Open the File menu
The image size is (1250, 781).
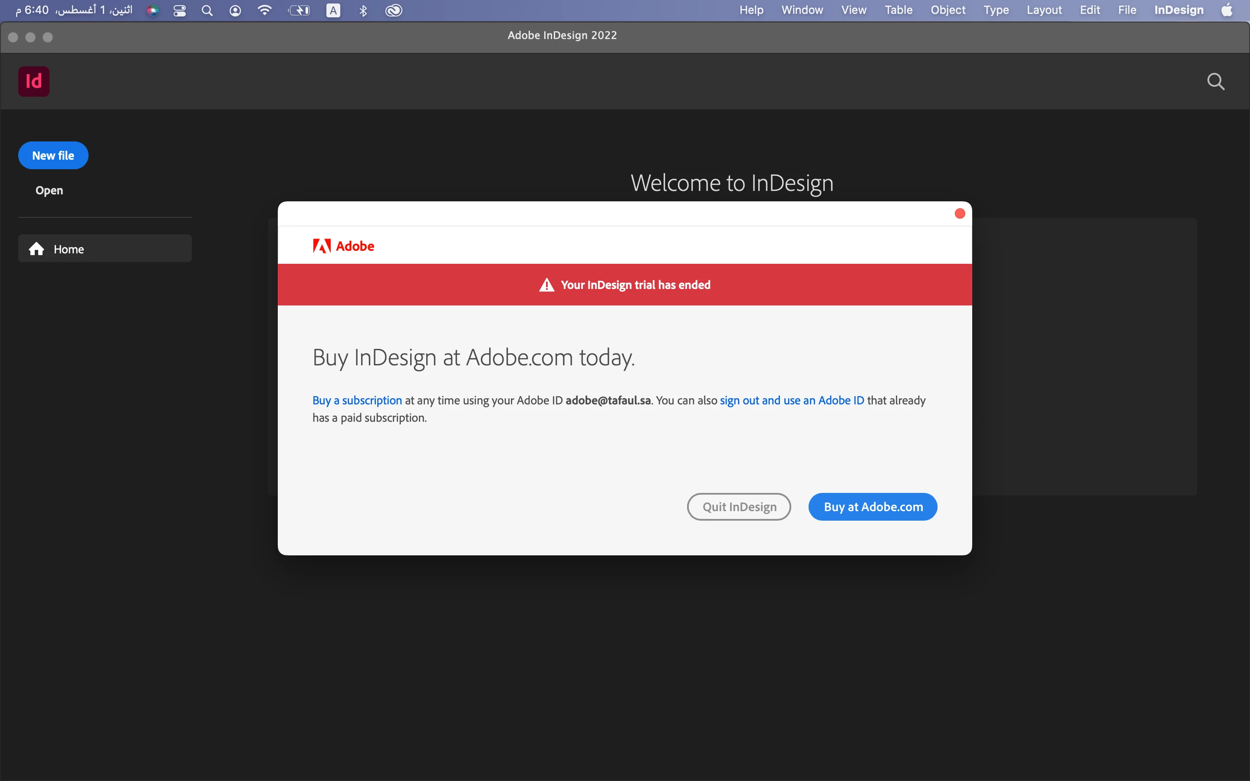(x=1127, y=10)
